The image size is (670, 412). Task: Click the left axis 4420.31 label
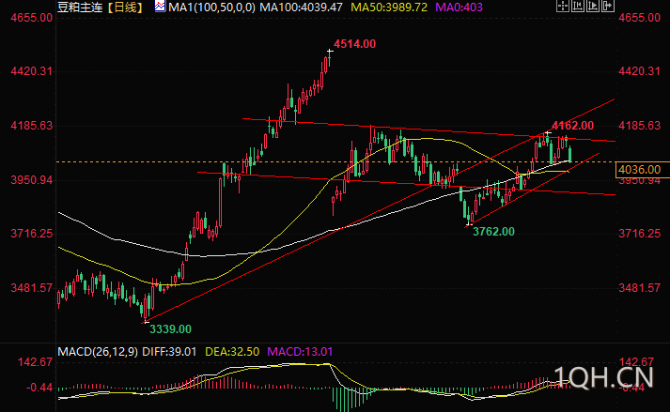click(x=32, y=71)
